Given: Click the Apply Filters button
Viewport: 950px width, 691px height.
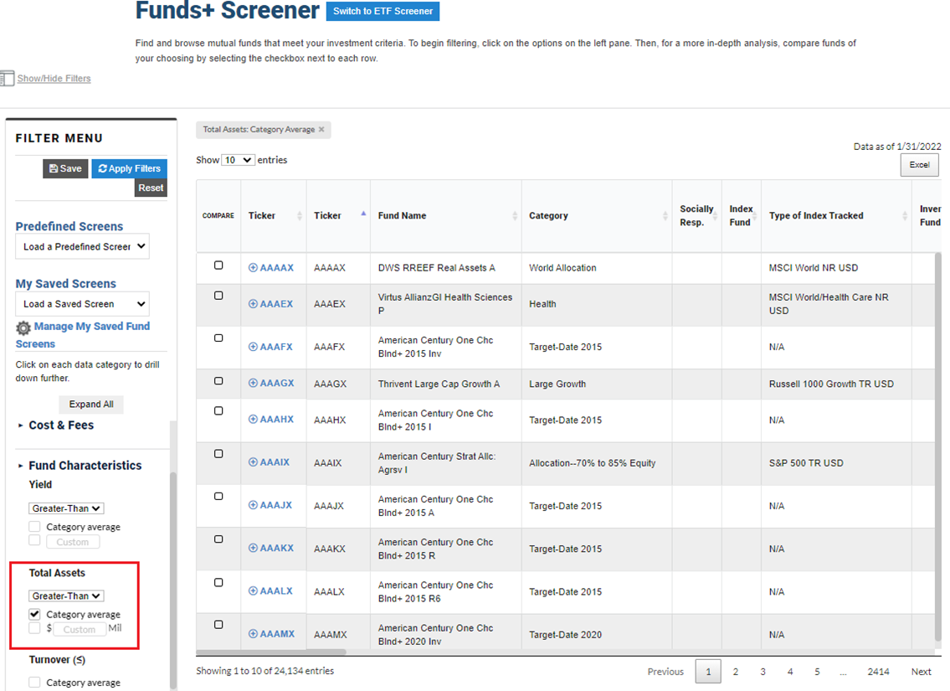Looking at the screenshot, I should coord(130,168).
